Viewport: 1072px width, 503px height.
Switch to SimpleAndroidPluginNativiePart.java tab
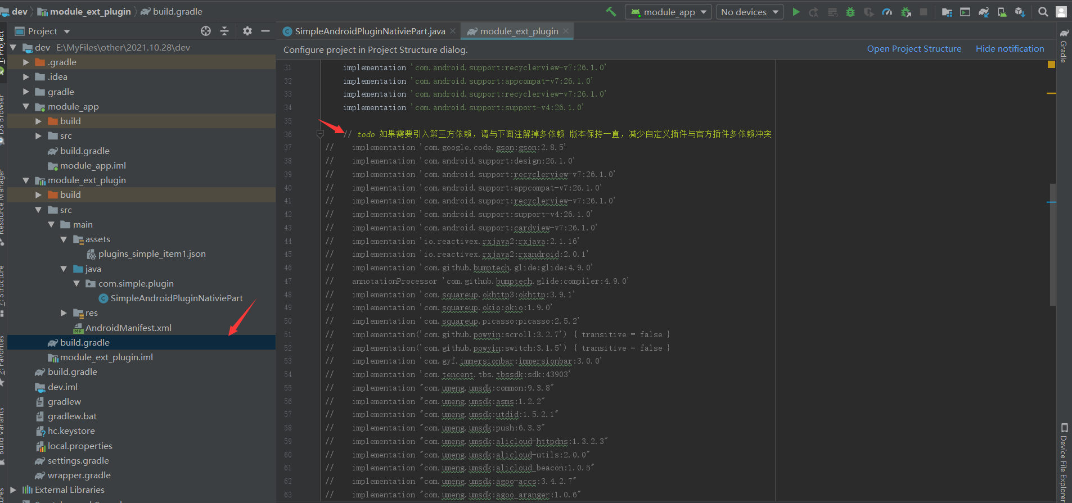pos(370,31)
